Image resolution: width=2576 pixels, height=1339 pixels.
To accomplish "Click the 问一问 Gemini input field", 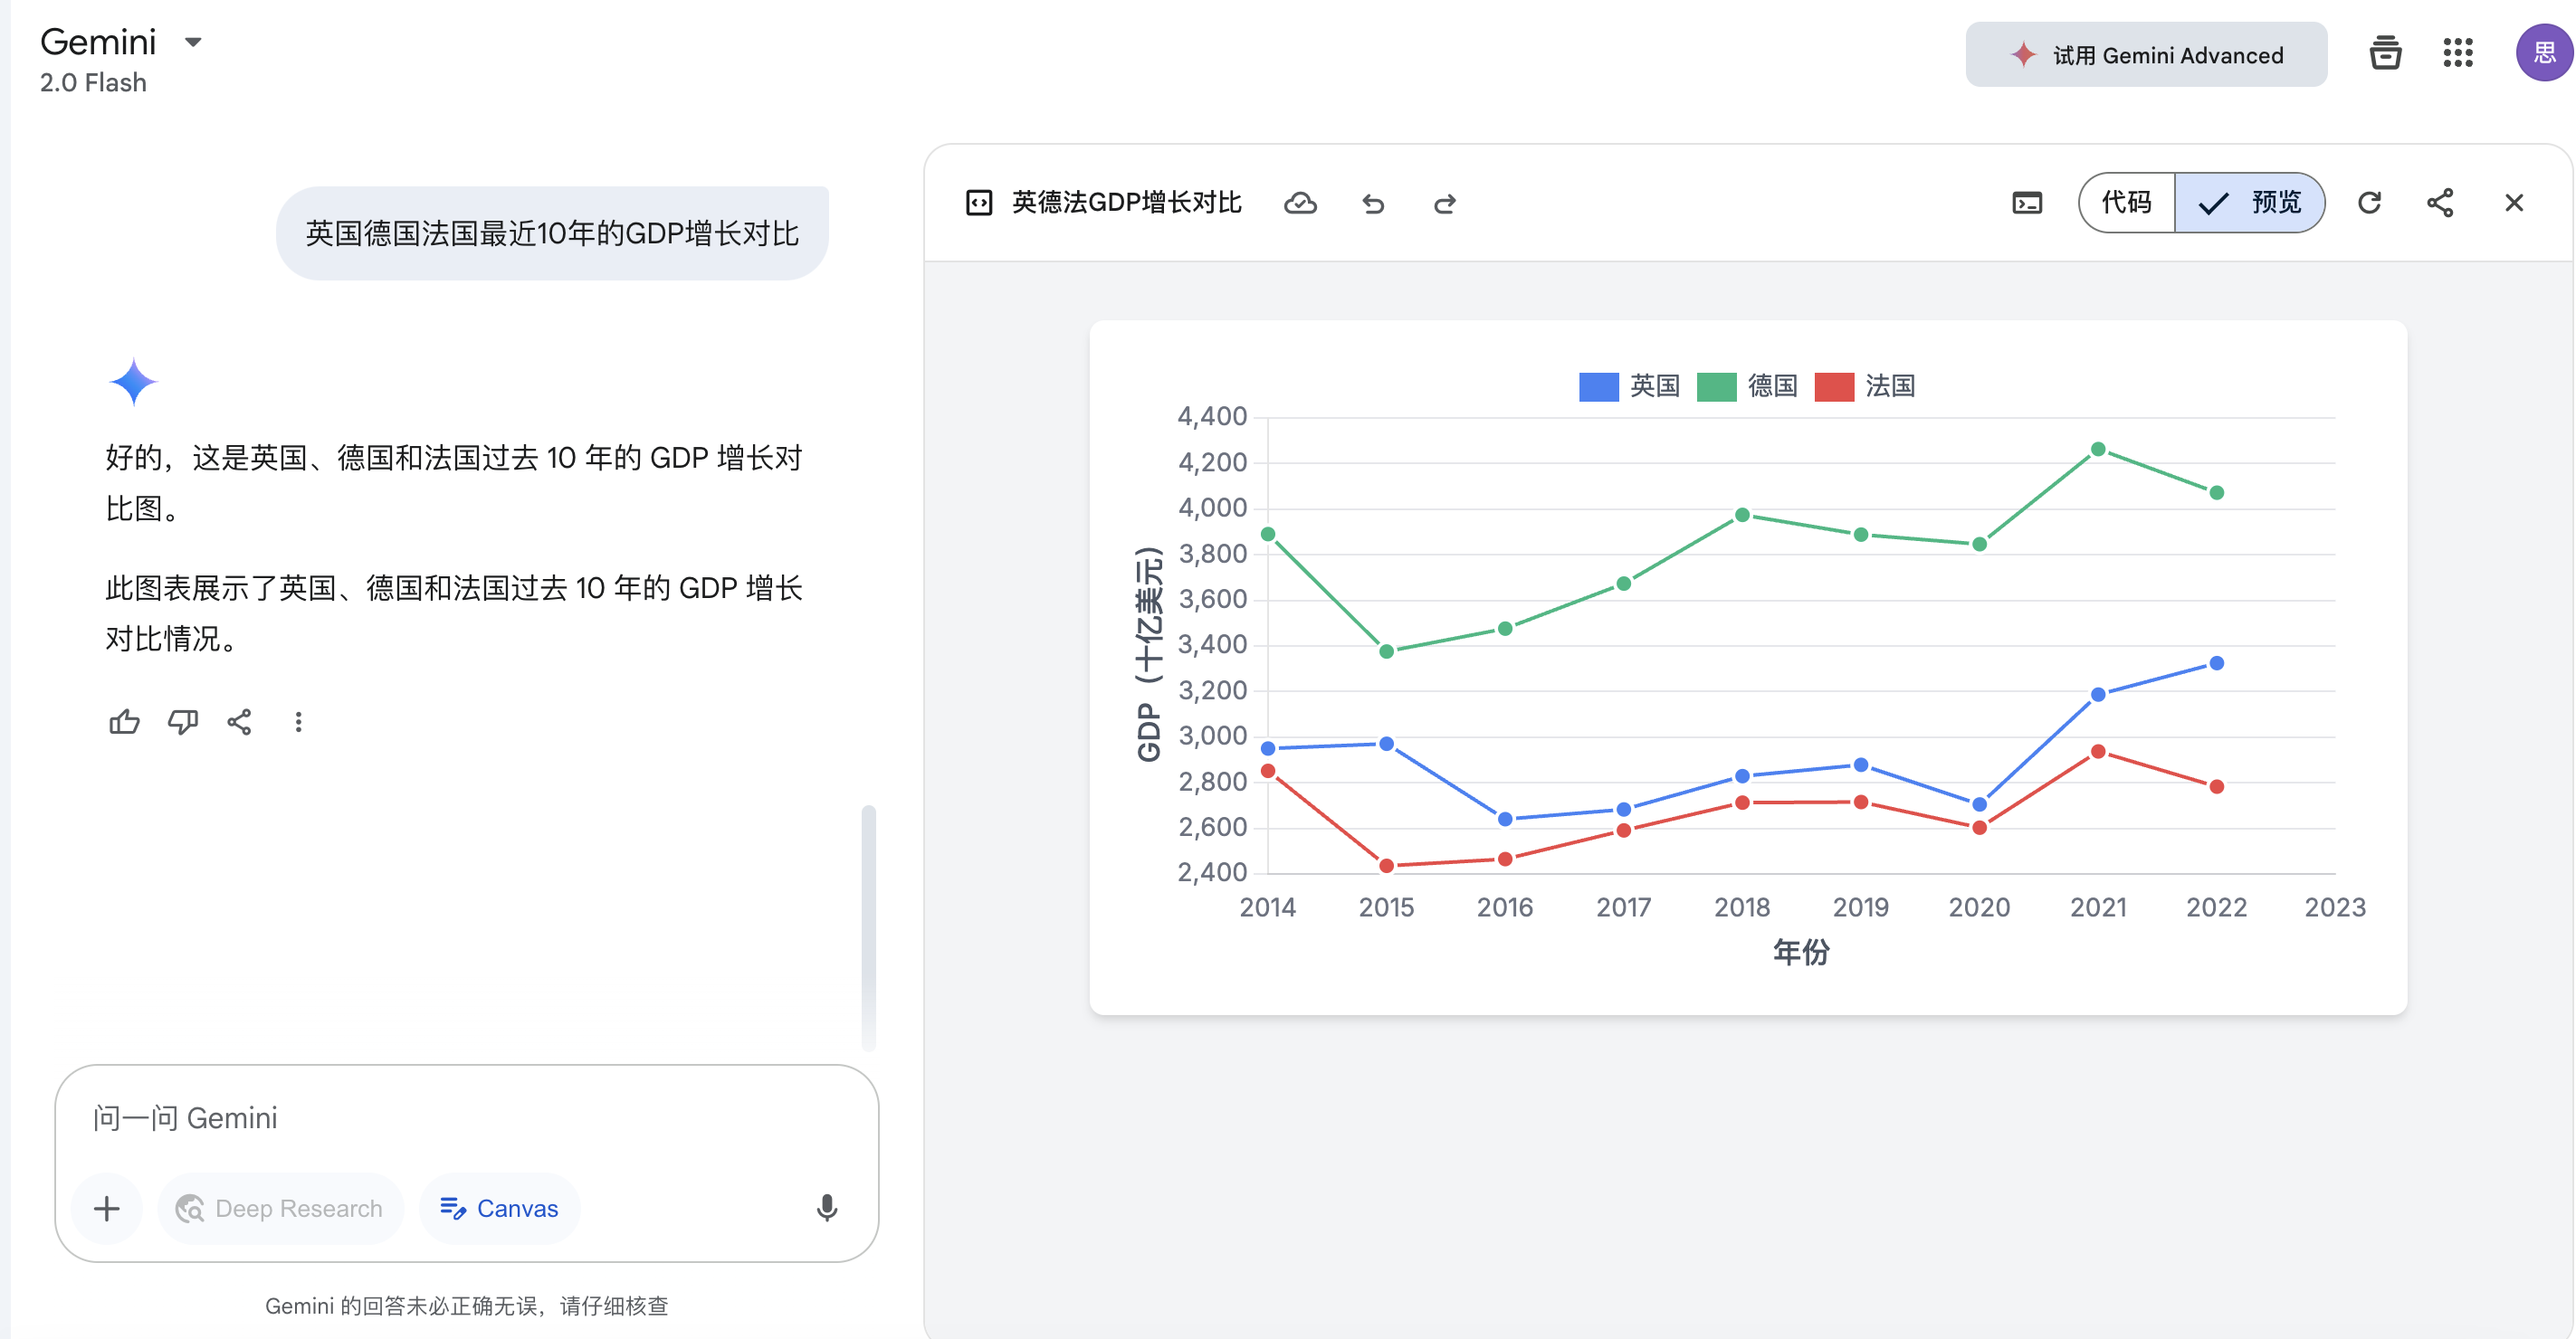I will [x=465, y=1118].
